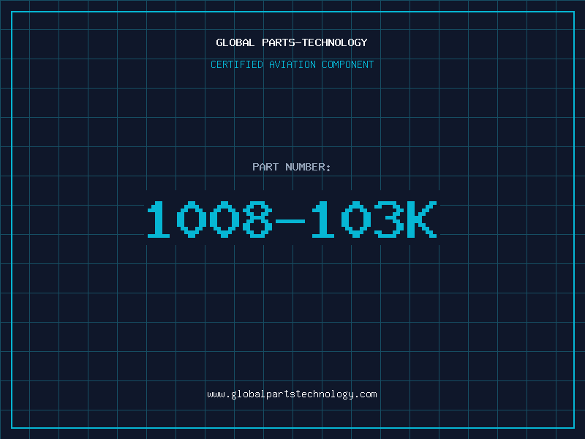Click the www.globalpartstechnology.com website address

tap(292, 394)
